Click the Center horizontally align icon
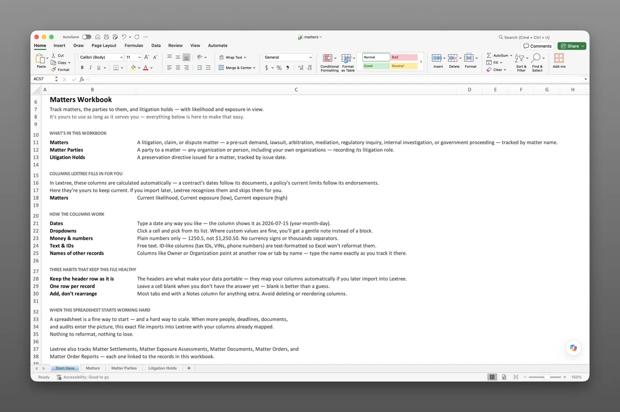The width and height of the screenshot is (620, 412). click(178, 68)
